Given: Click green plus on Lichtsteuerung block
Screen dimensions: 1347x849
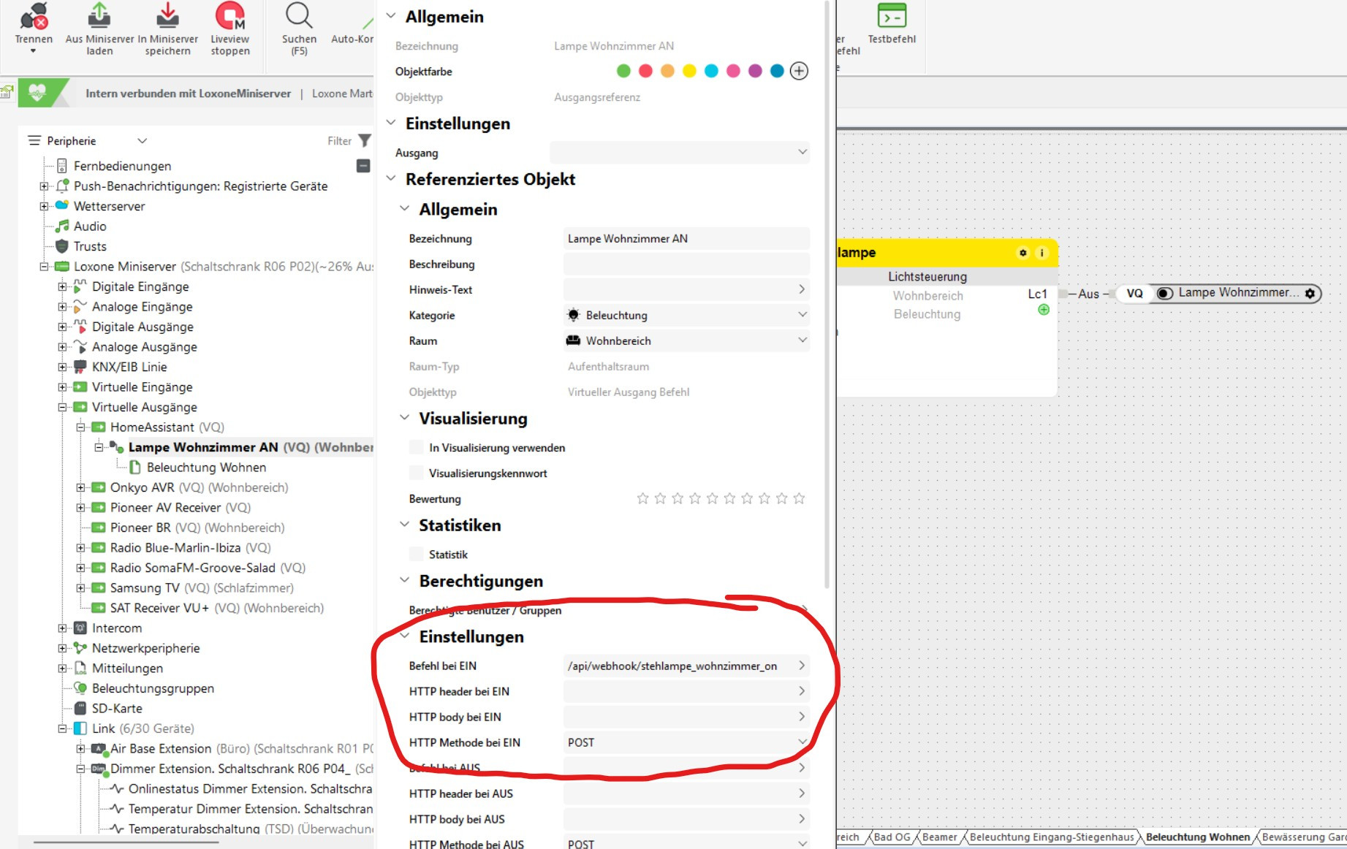Looking at the screenshot, I should click(1044, 310).
